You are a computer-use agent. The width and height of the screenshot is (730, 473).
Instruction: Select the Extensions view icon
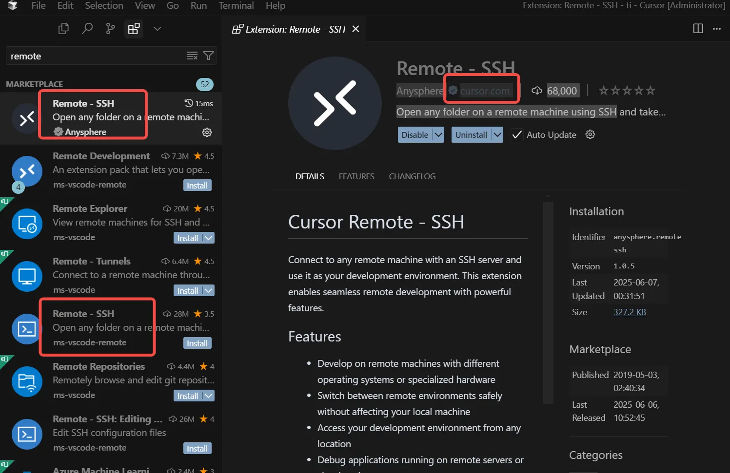click(x=134, y=29)
